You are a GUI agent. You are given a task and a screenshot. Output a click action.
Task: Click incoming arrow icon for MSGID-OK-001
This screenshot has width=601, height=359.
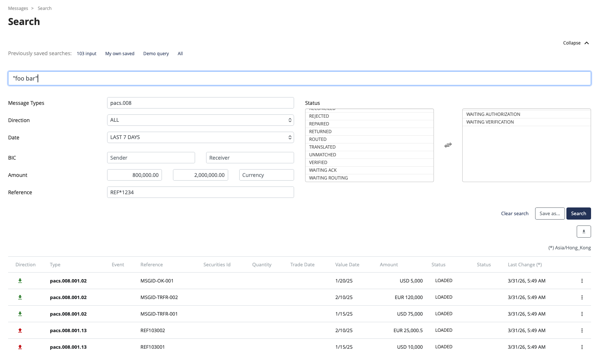[20, 281]
